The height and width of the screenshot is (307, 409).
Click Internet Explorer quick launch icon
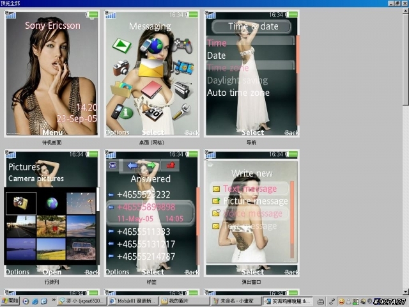[35, 301]
